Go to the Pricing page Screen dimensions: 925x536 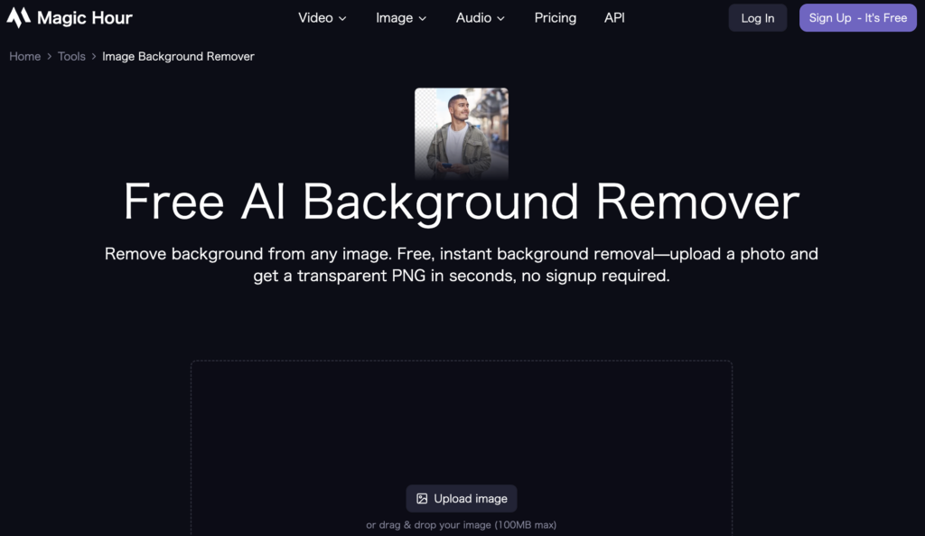click(555, 18)
